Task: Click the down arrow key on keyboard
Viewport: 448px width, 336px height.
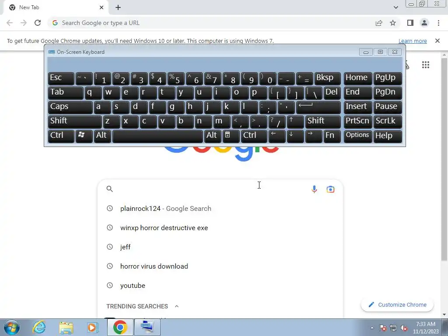Action: tap(295, 136)
